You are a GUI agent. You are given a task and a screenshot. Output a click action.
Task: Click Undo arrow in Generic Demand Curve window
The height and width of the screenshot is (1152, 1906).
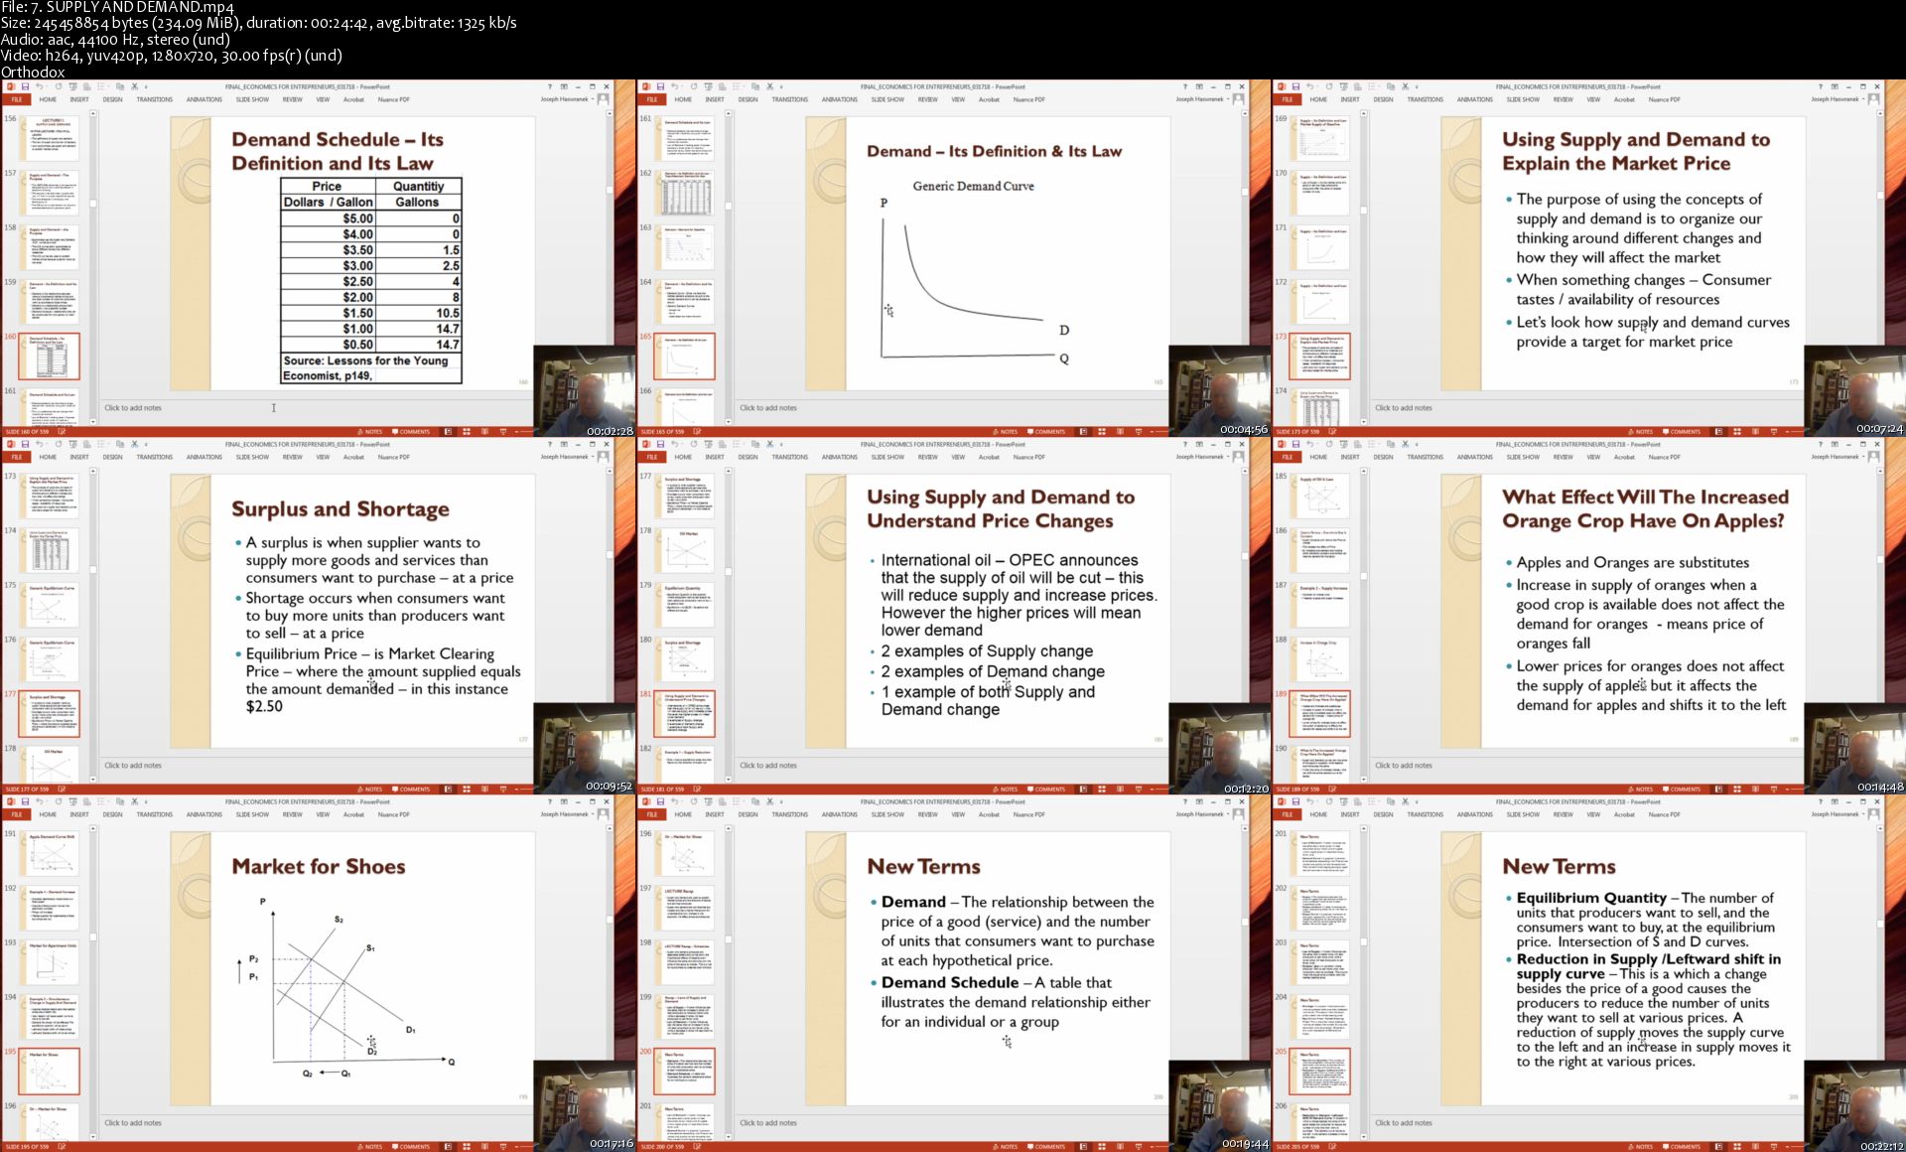point(675,86)
